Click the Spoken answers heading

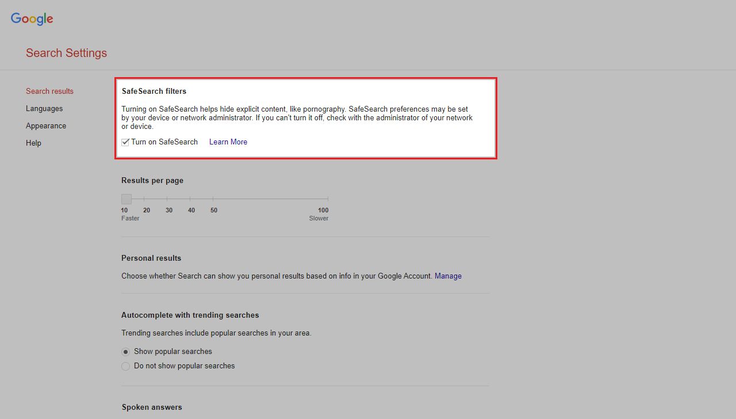[x=152, y=407]
